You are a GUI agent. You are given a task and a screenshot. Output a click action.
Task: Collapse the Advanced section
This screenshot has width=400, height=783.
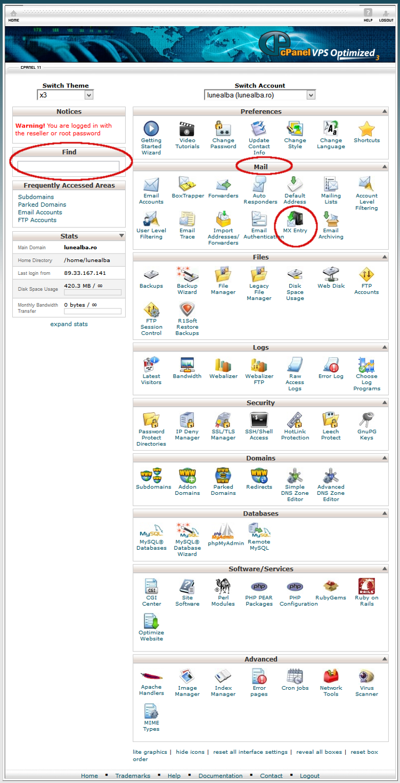click(x=384, y=659)
